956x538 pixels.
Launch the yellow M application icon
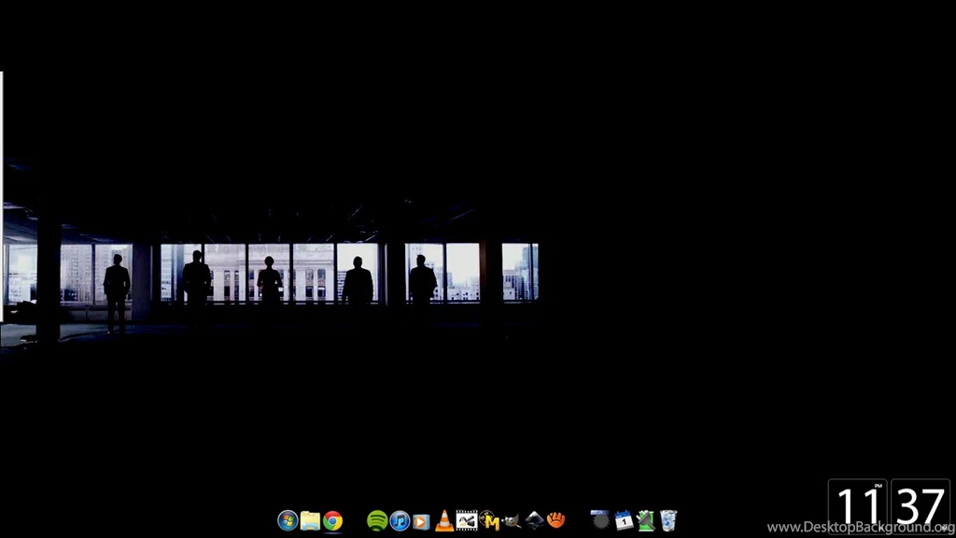(489, 520)
